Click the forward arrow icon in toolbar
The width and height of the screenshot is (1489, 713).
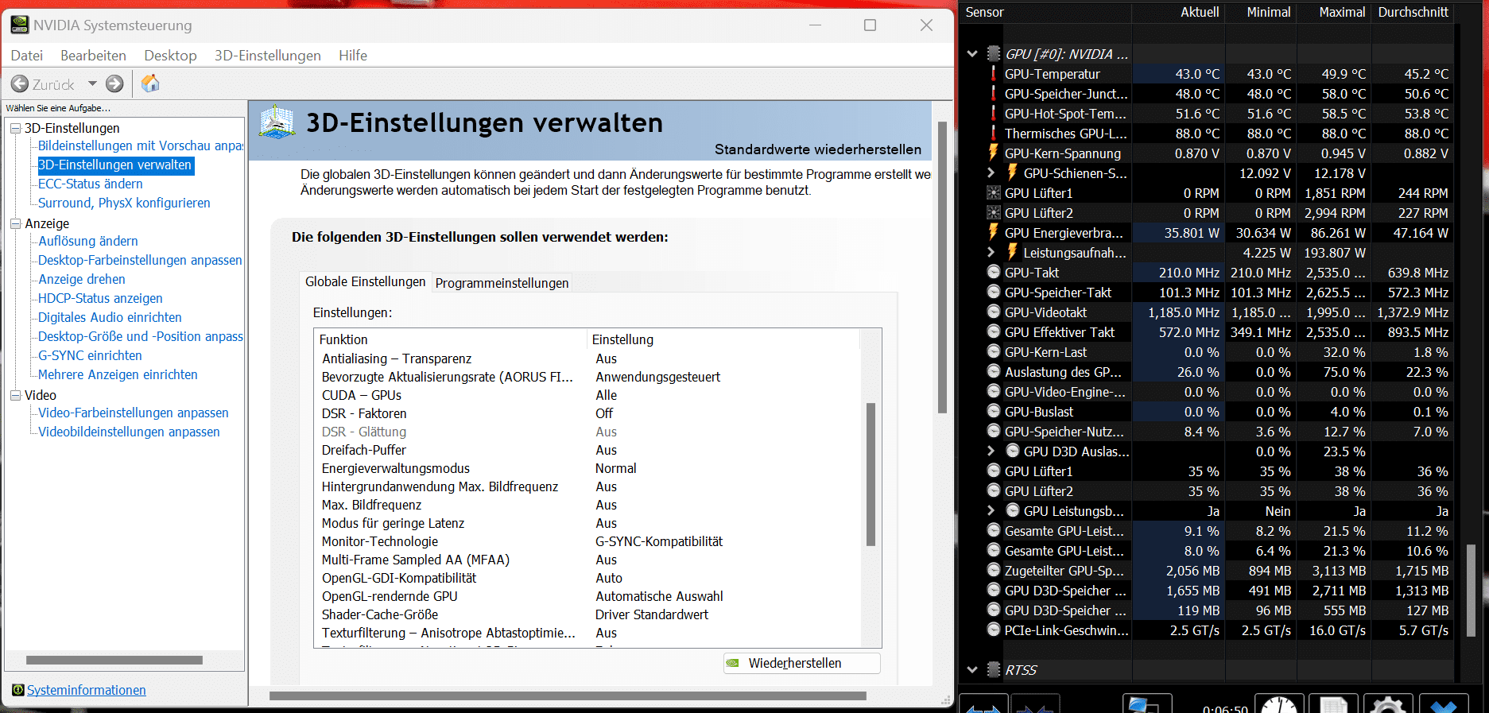[x=114, y=83]
